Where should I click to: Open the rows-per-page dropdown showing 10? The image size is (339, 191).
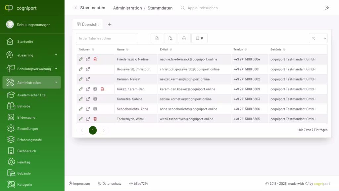click(318, 38)
